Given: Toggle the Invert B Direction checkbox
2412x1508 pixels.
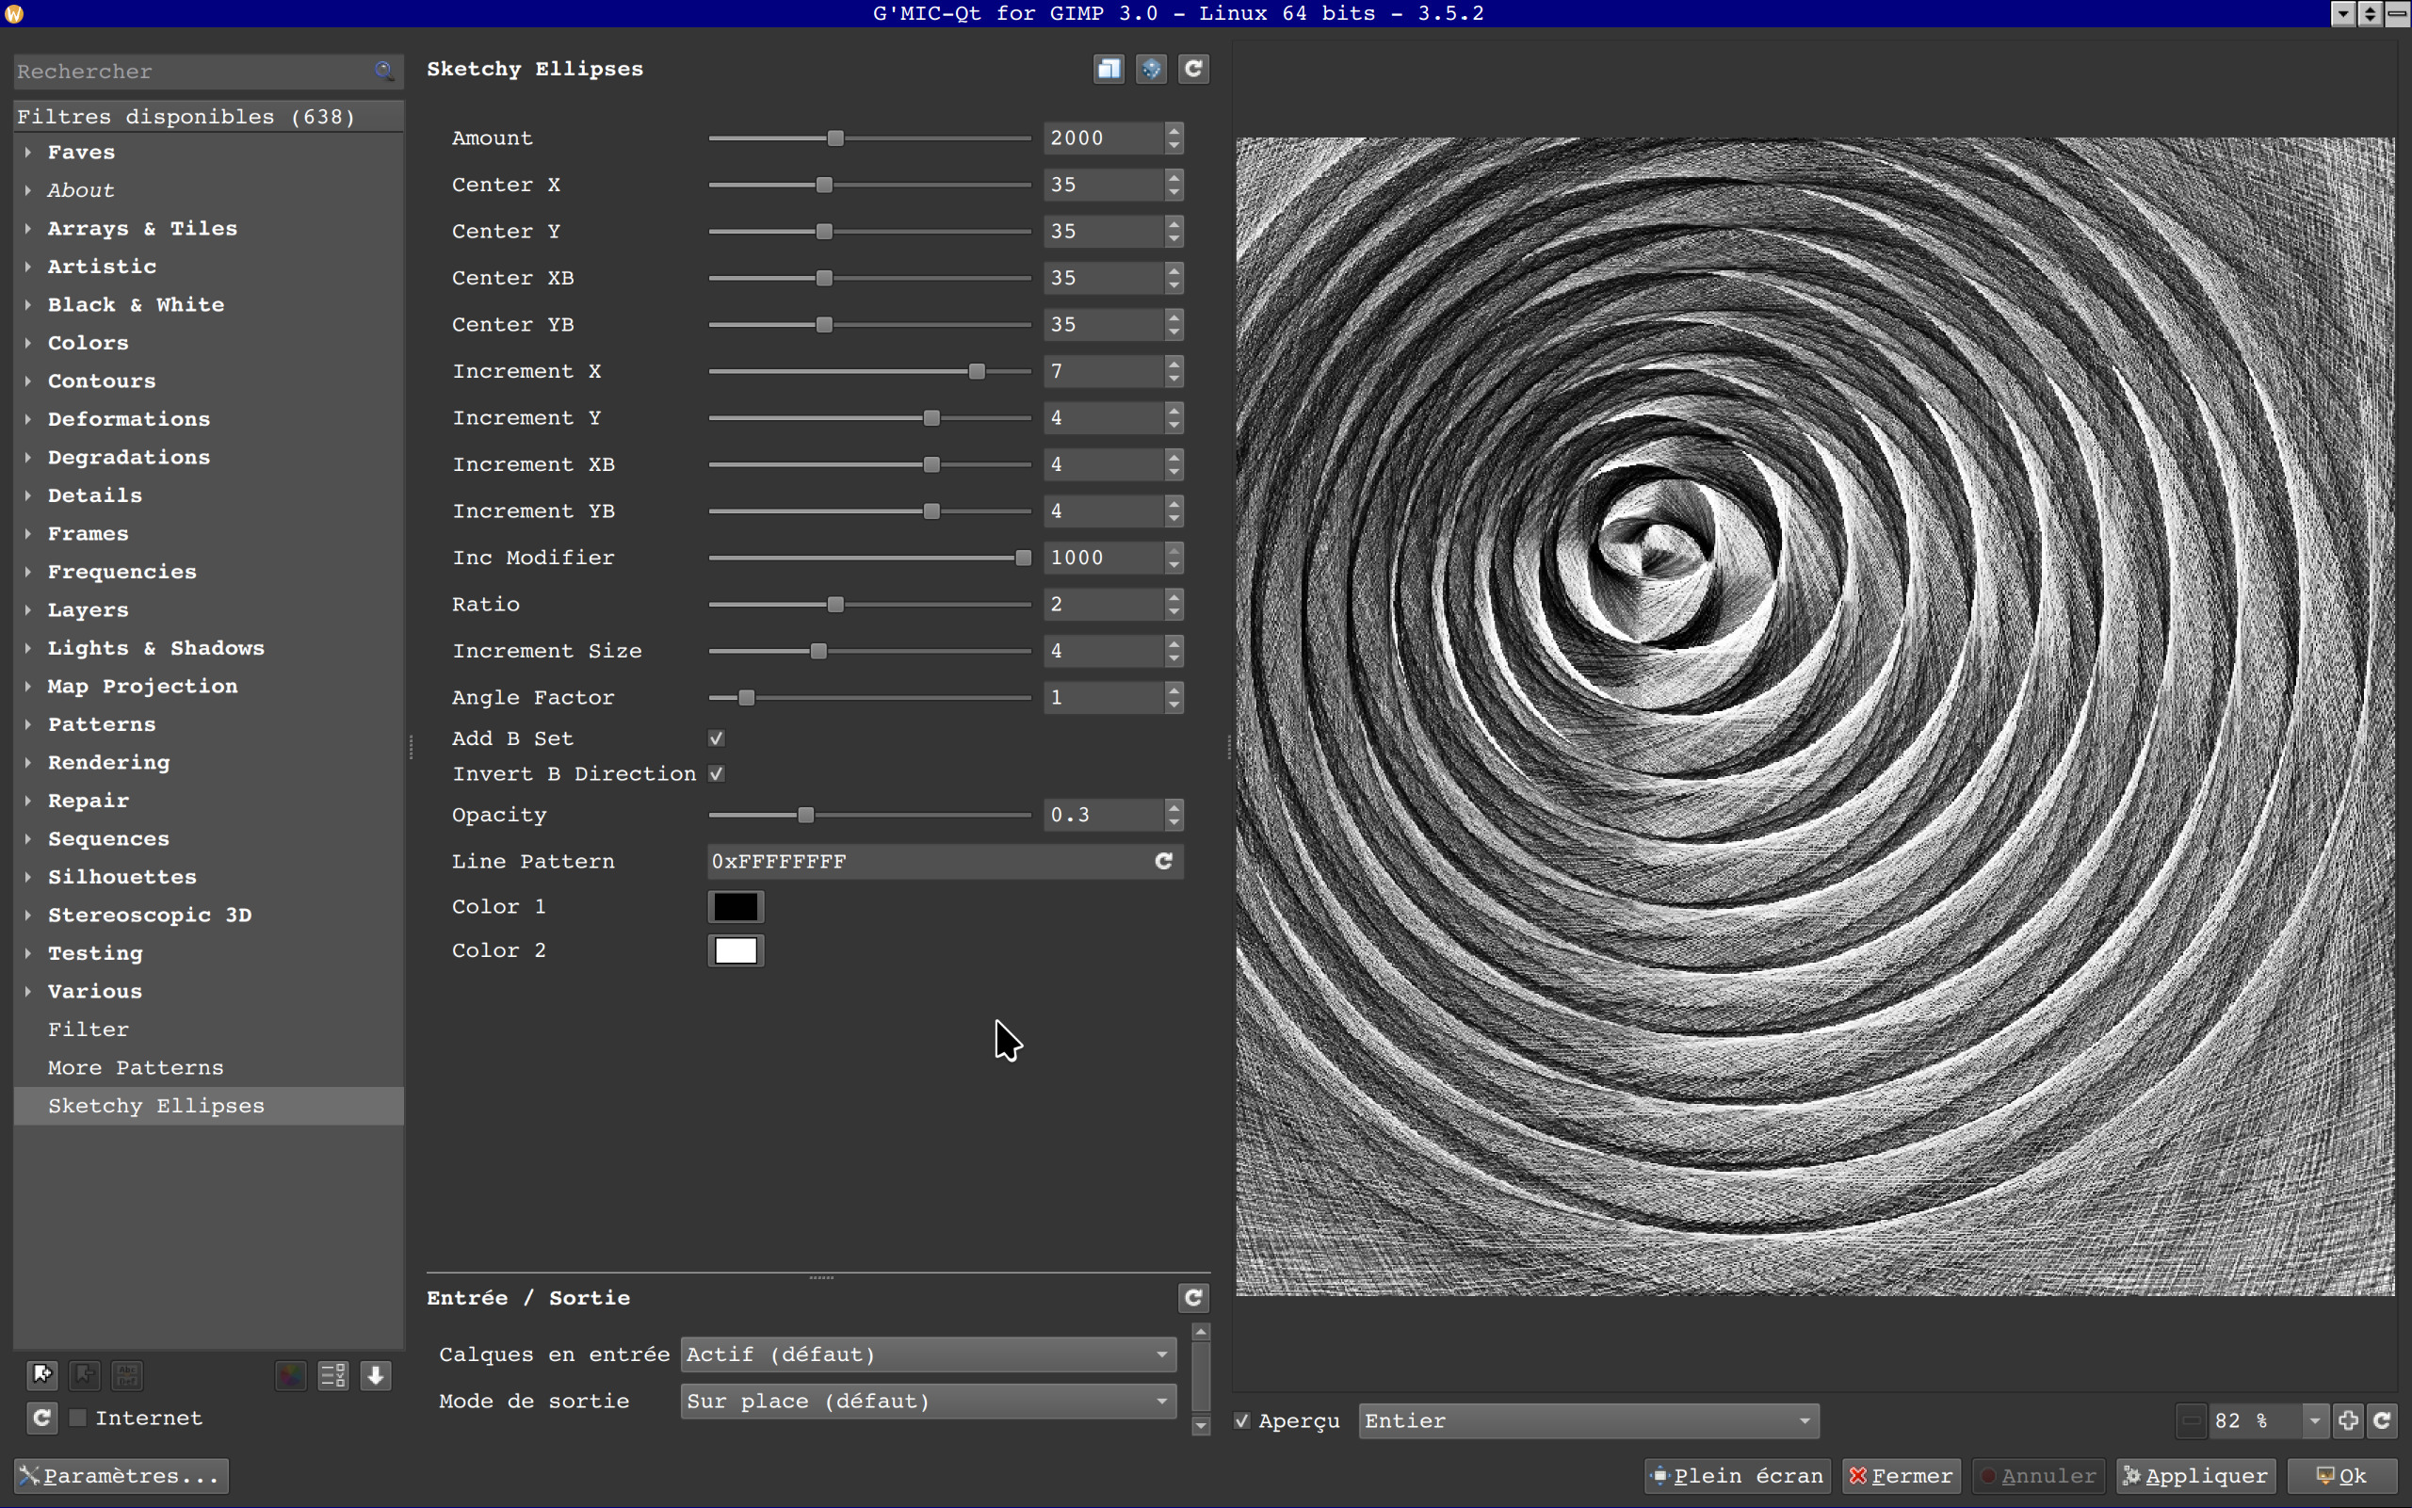Looking at the screenshot, I should tap(716, 774).
